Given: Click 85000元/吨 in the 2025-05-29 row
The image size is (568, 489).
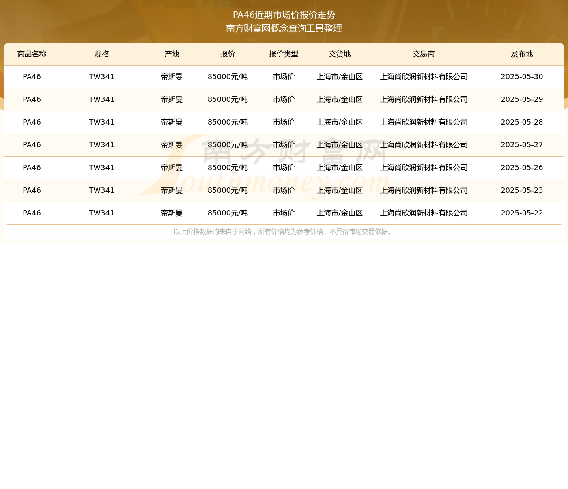Looking at the screenshot, I should (x=228, y=99).
